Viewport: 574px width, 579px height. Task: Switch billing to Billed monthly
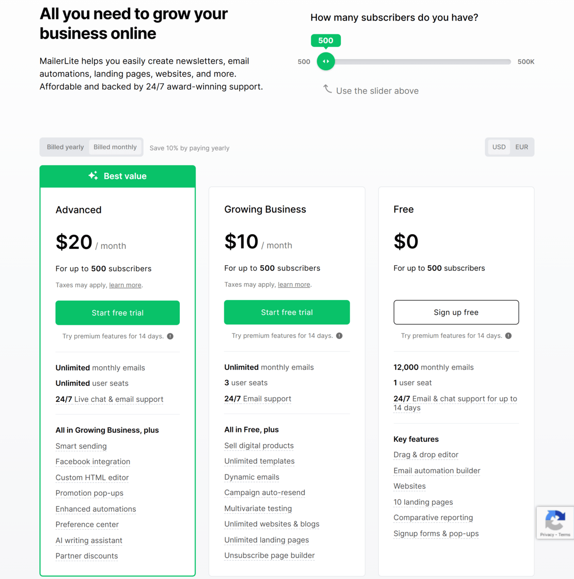115,147
